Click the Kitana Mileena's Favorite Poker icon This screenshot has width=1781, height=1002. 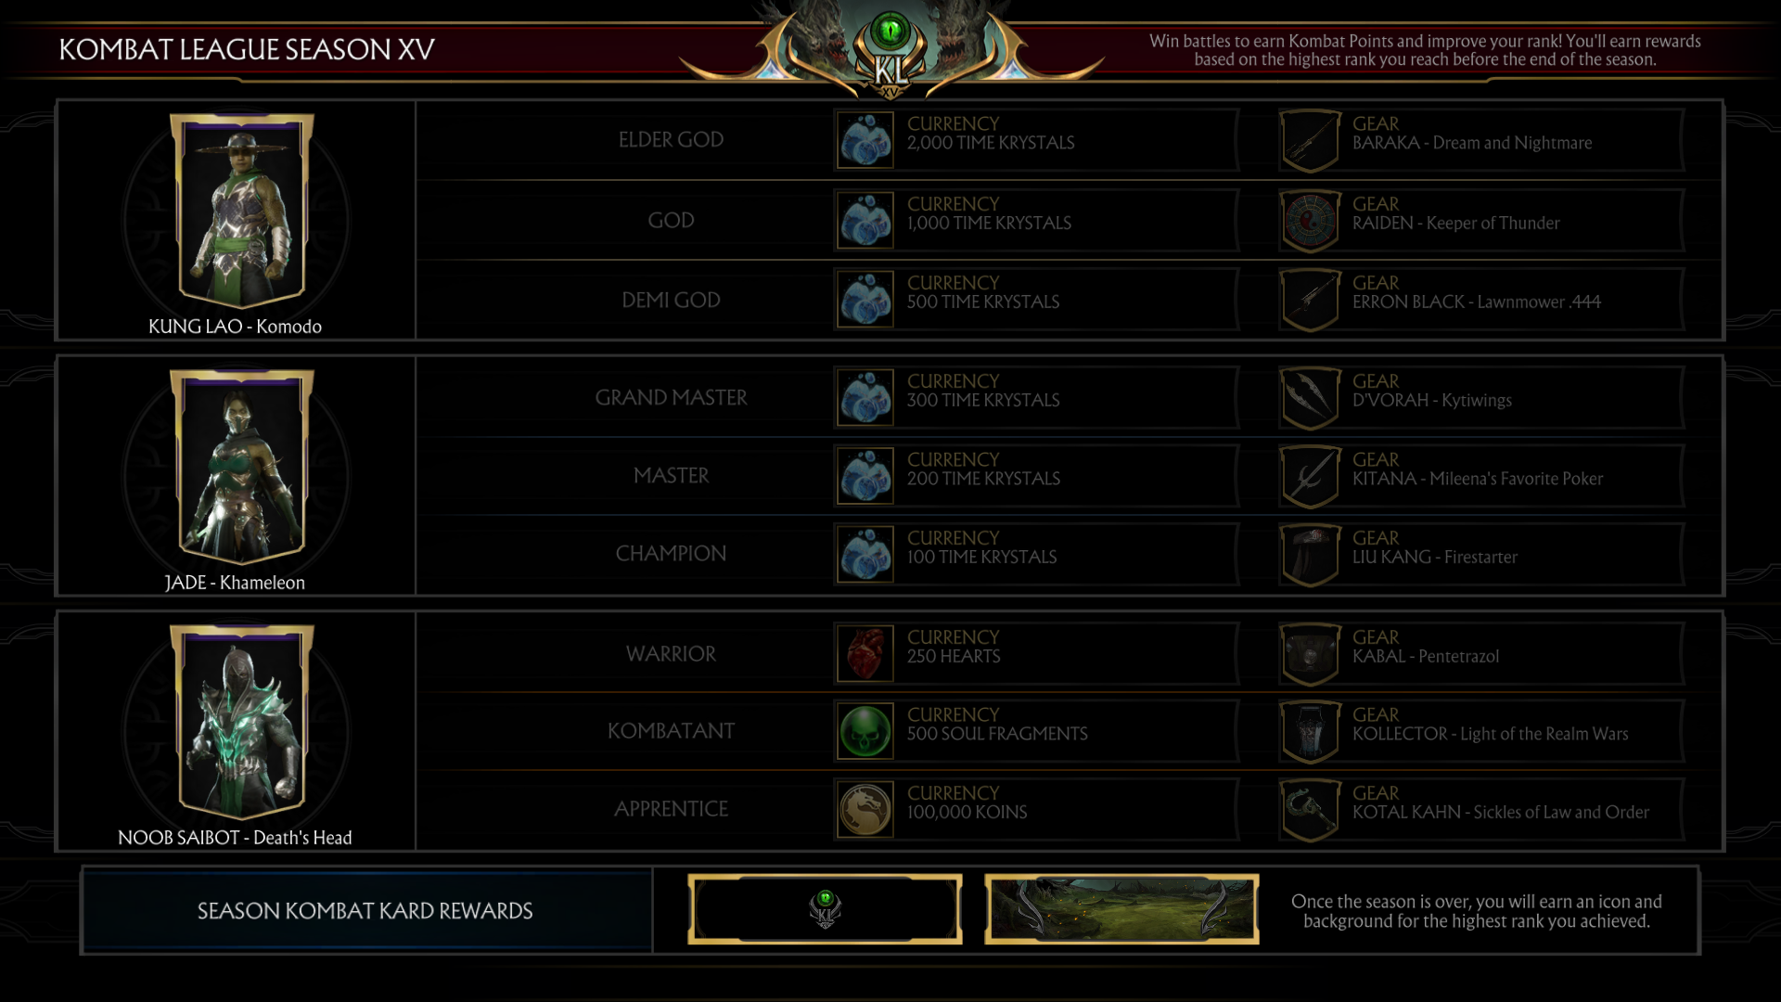click(1310, 477)
